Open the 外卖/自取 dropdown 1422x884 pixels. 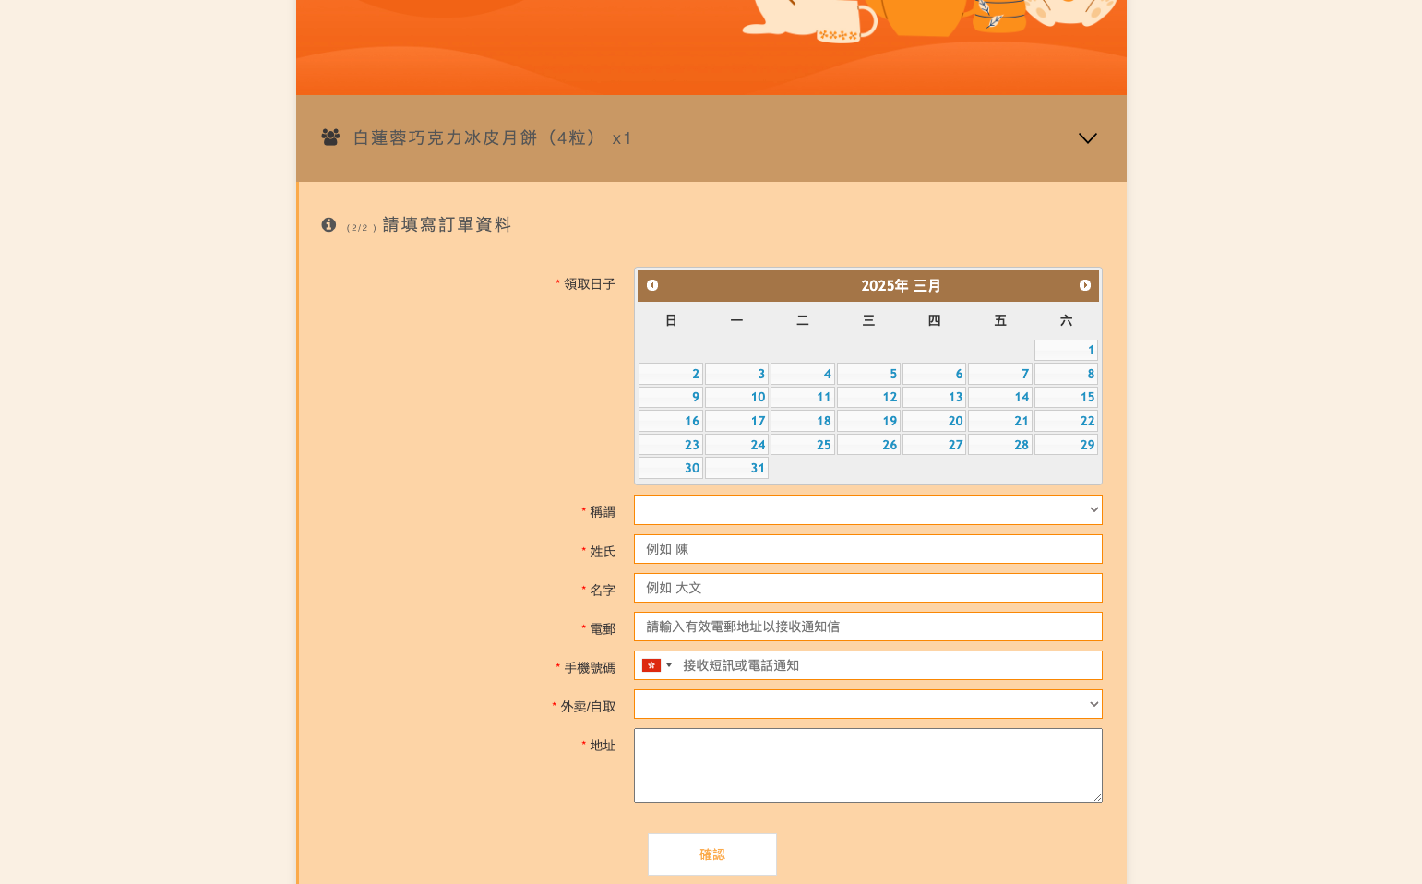[868, 704]
